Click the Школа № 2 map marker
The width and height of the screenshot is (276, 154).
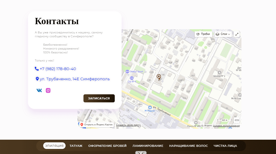(x=220, y=73)
